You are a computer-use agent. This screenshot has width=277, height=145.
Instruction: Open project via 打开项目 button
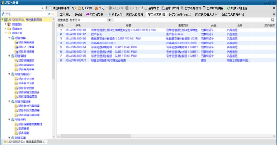pyautogui.click(x=85, y=8)
